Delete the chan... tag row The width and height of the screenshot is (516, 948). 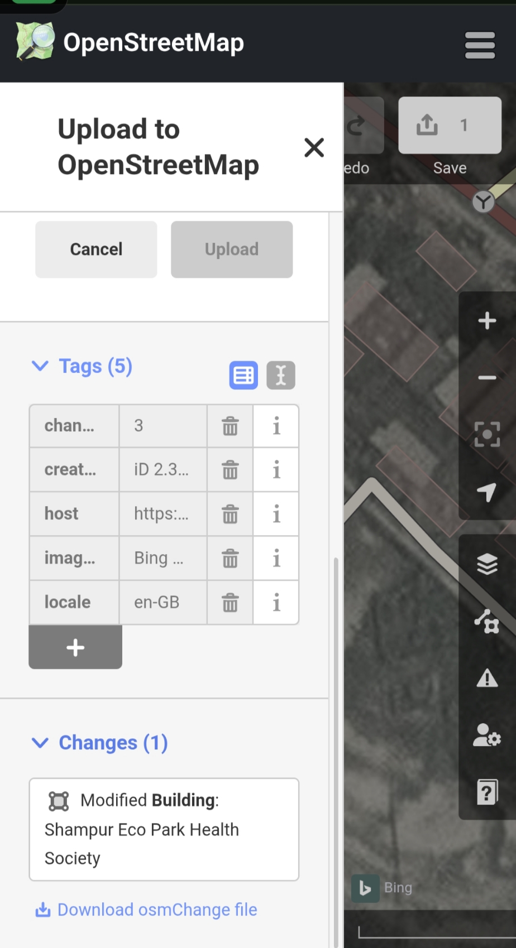(x=230, y=426)
